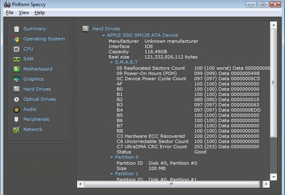285x195 pixels.
Task: Open the View menu
Action: click(24, 13)
